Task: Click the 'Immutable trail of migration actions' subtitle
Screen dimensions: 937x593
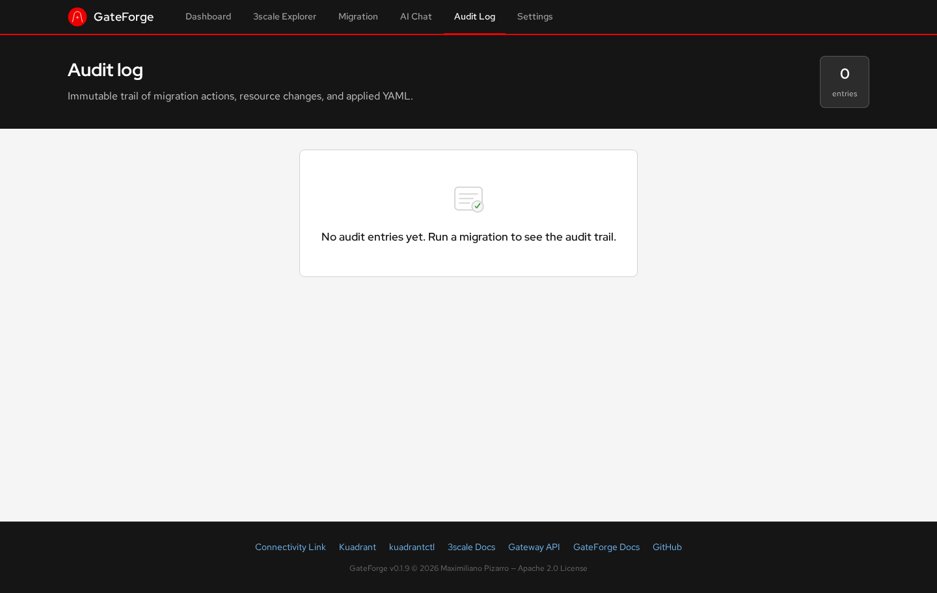Action: [x=240, y=96]
